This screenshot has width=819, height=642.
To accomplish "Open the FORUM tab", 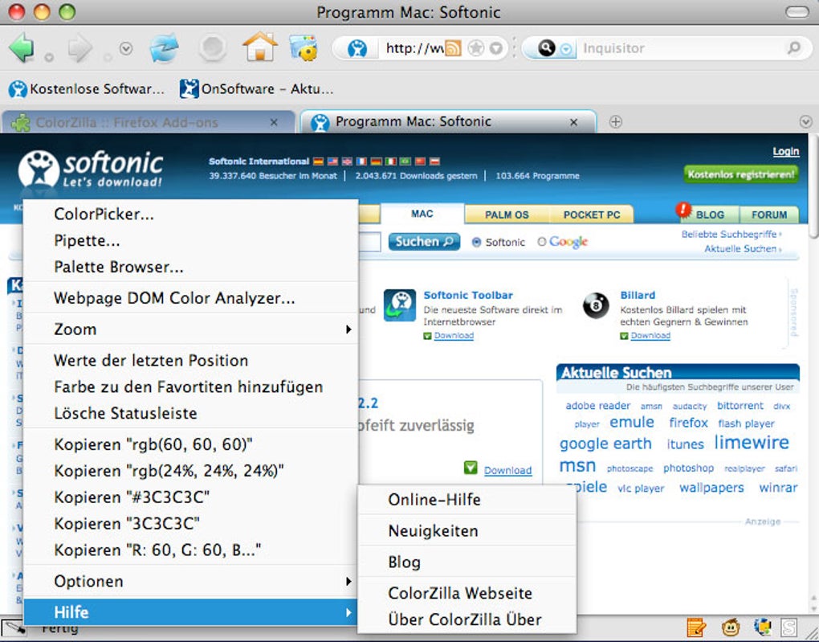I will [x=769, y=215].
